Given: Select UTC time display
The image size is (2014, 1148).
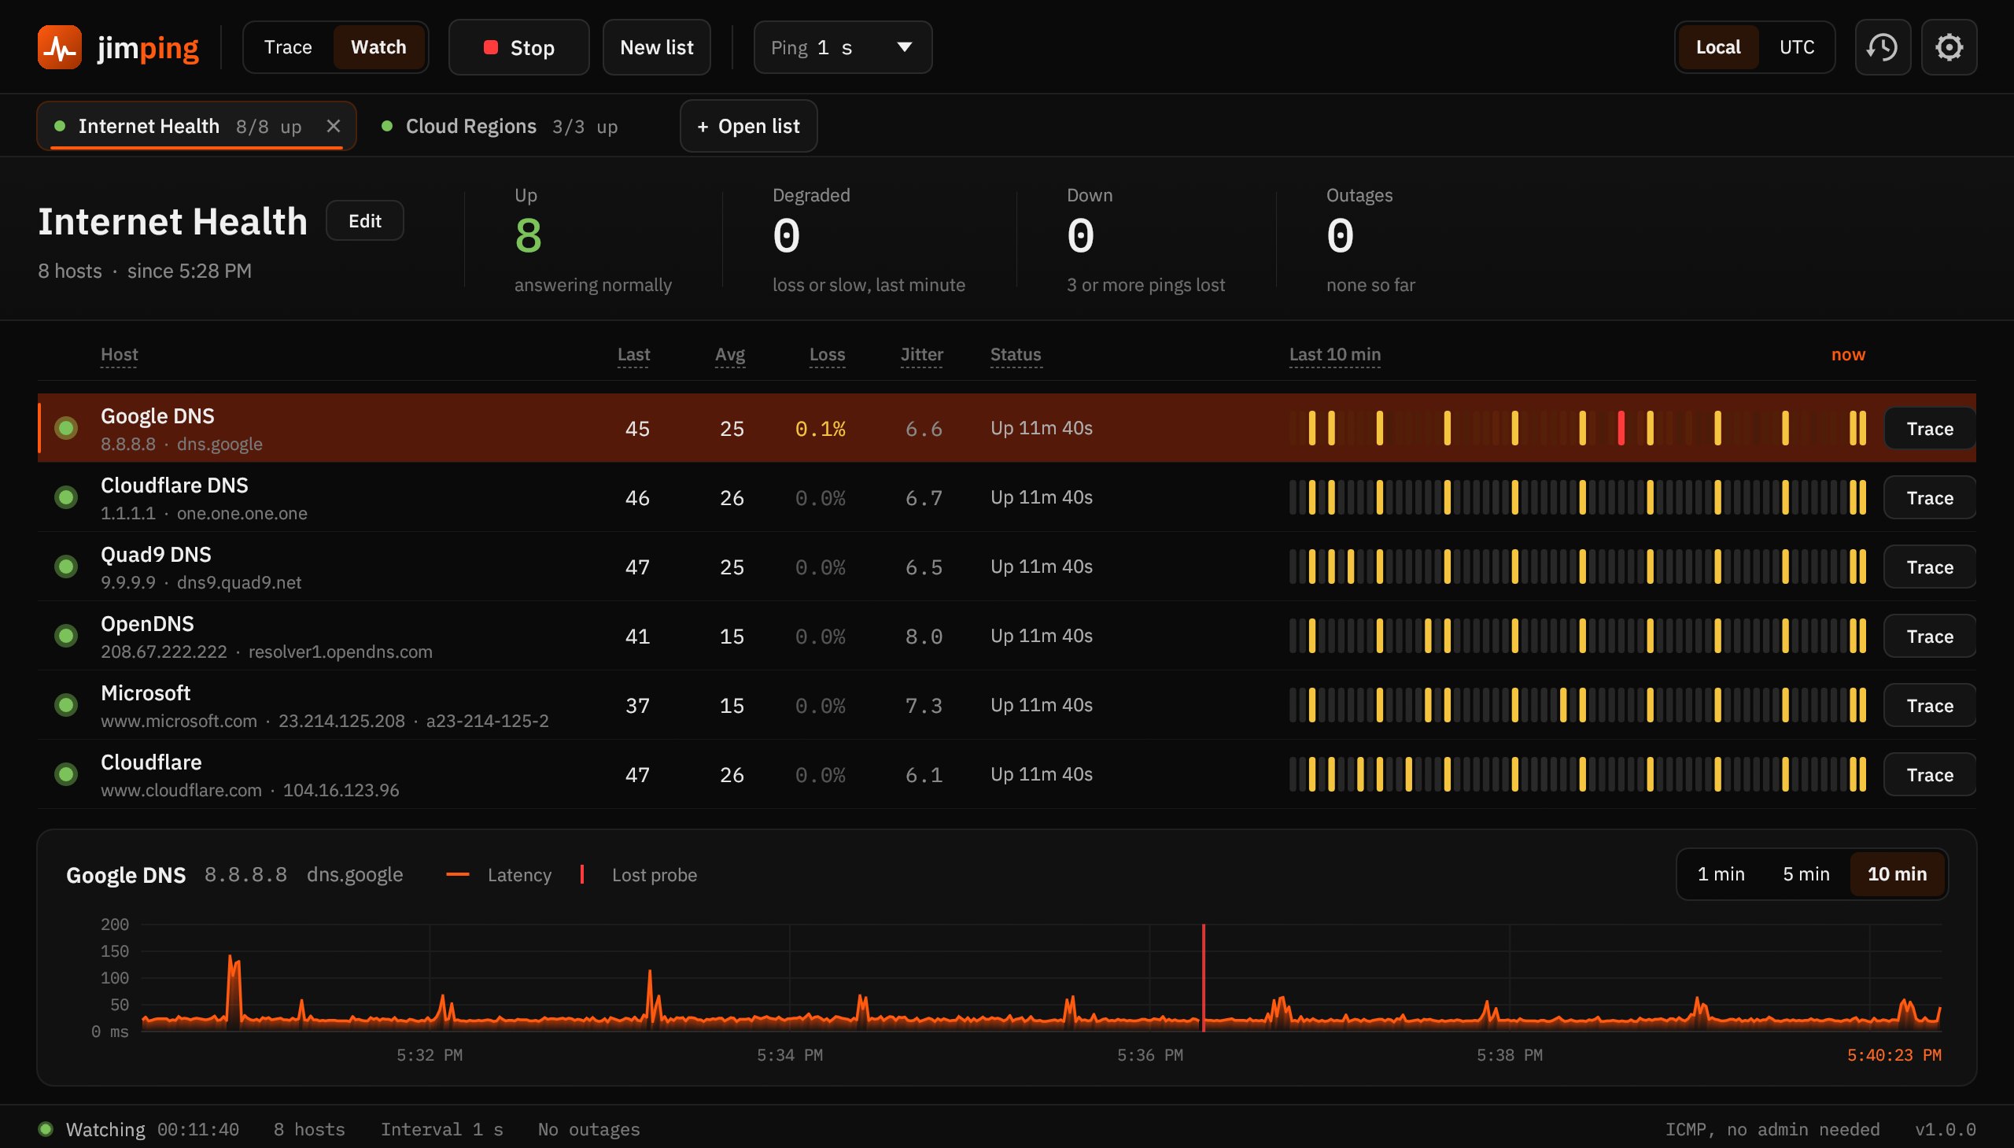Looking at the screenshot, I should pyautogui.click(x=1796, y=47).
